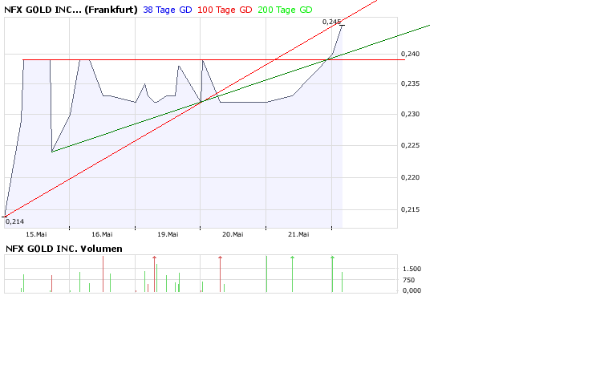Click the 19.Mai date label
Image resolution: width=592 pixels, height=381 pixels.
coord(168,234)
